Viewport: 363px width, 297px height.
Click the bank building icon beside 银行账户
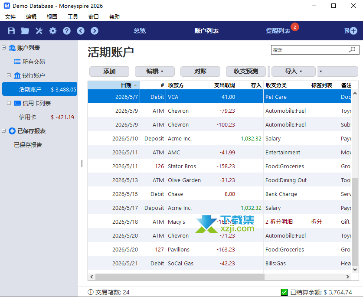click(17, 75)
